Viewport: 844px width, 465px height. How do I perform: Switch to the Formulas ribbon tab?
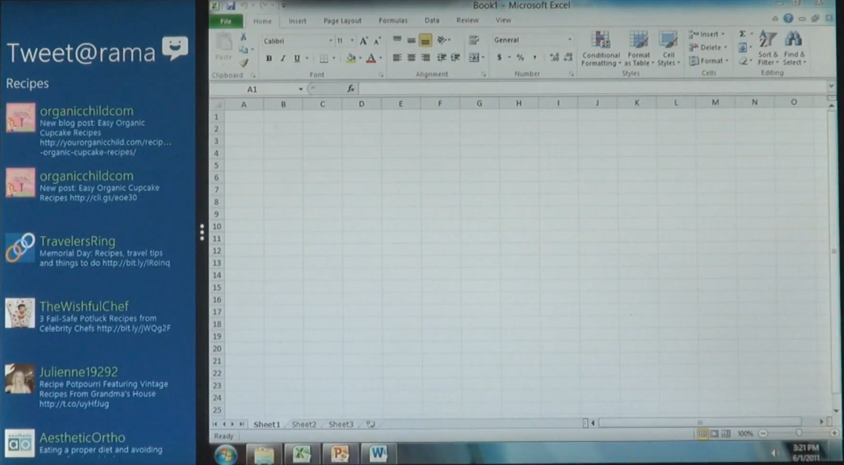[393, 20]
